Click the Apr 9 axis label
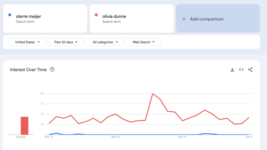Image resolution: width=267 pixels, height=150 pixels. [x=249, y=137]
